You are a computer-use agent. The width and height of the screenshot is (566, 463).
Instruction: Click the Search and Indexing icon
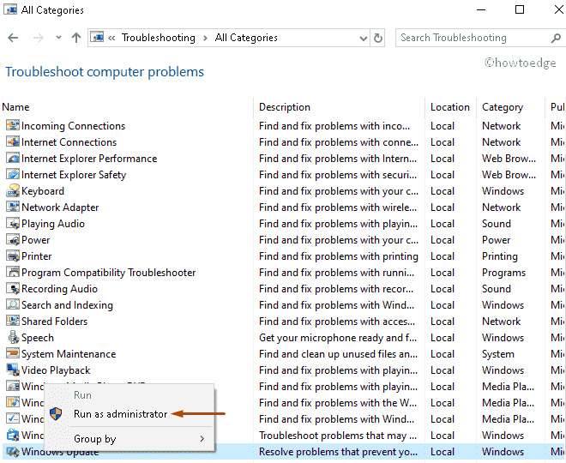click(x=13, y=305)
